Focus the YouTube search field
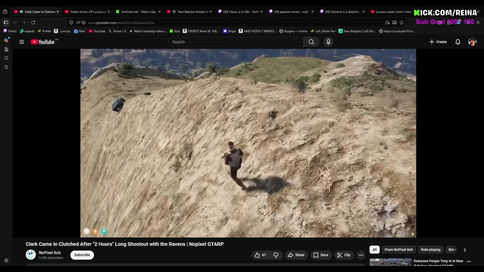 point(236,42)
